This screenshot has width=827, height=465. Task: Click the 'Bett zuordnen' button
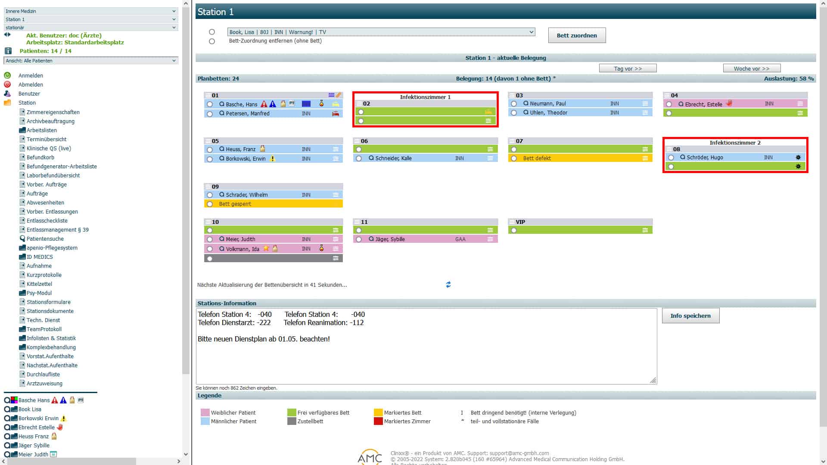point(577,35)
